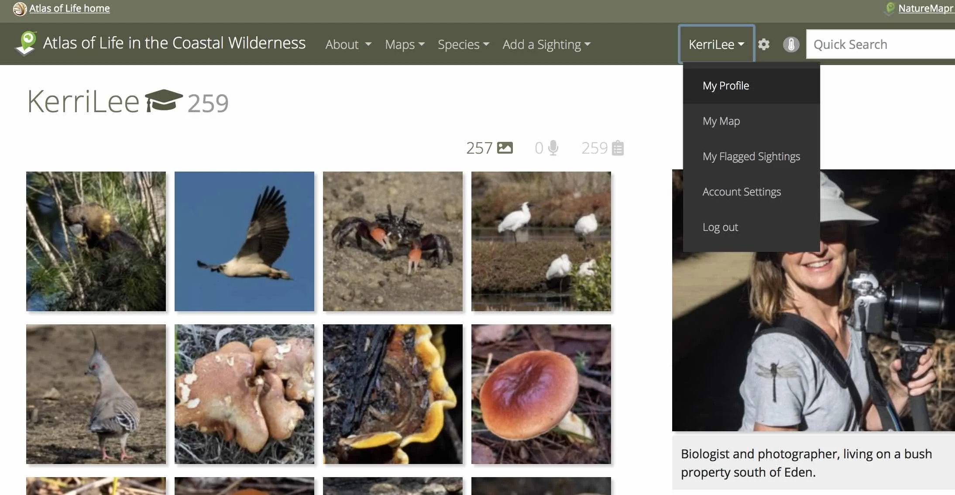Open My Flagged Sightings
The image size is (955, 495).
(751, 156)
